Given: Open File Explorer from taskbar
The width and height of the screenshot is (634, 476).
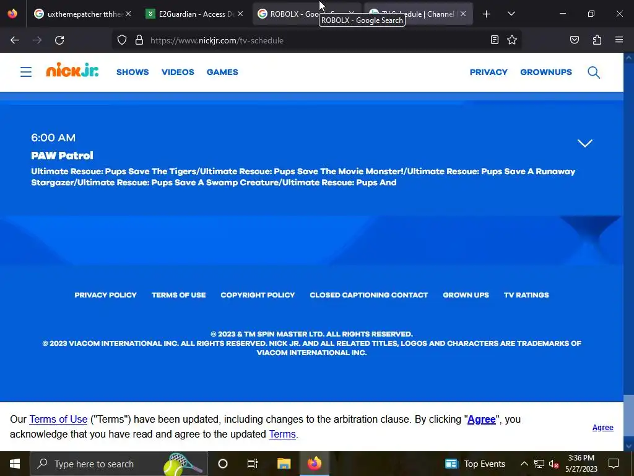Looking at the screenshot, I should (x=284, y=464).
